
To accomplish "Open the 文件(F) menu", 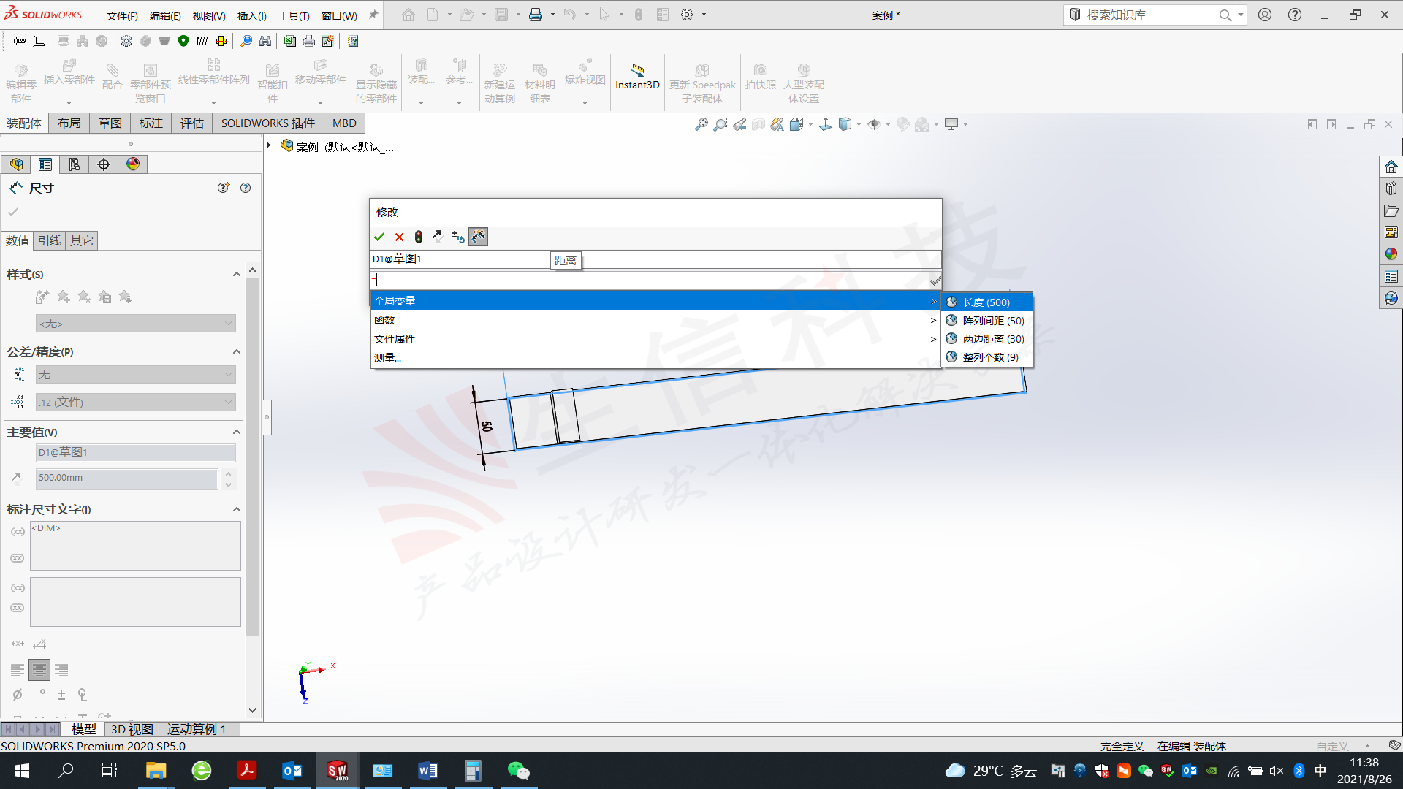I will (x=122, y=15).
